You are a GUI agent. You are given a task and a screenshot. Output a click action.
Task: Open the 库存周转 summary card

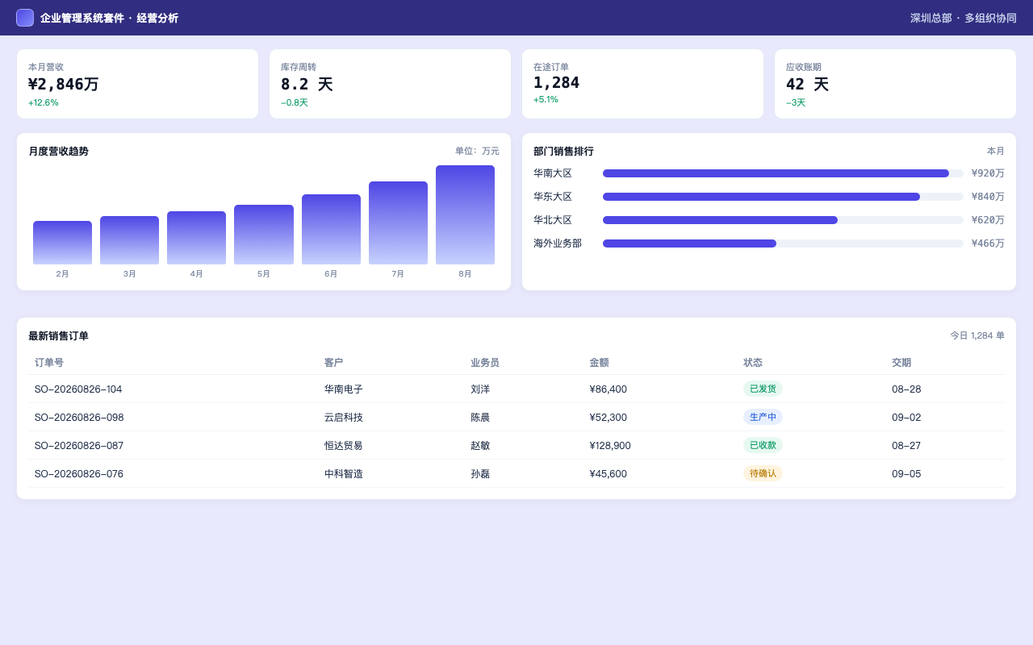[x=390, y=84]
